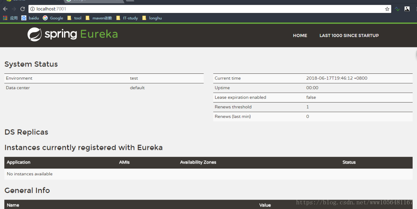Click the profile icon beside the extensions
This screenshot has height=209, width=417.
coord(407,9)
